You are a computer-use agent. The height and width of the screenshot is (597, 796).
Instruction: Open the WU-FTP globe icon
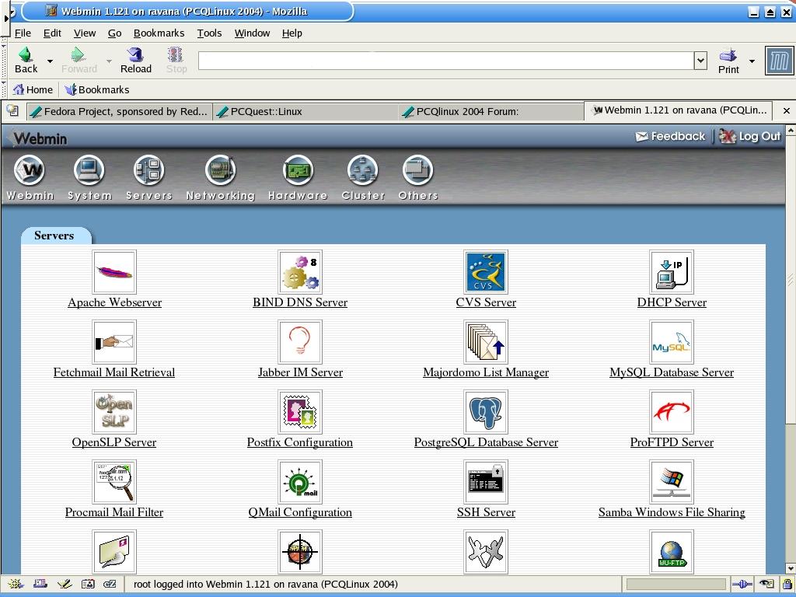pos(672,552)
